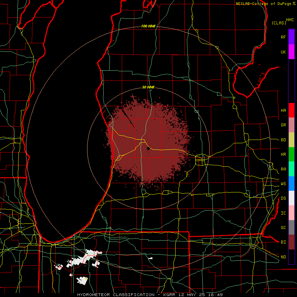Click the 'NEXLAB-College of DuPage' credit text
The image size is (297, 297).
[x=263, y=4]
